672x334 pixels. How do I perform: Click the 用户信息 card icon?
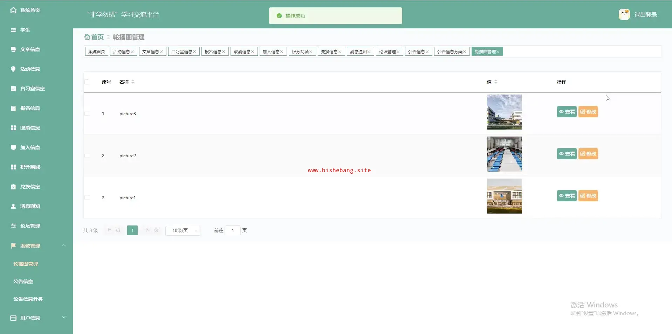13,318
